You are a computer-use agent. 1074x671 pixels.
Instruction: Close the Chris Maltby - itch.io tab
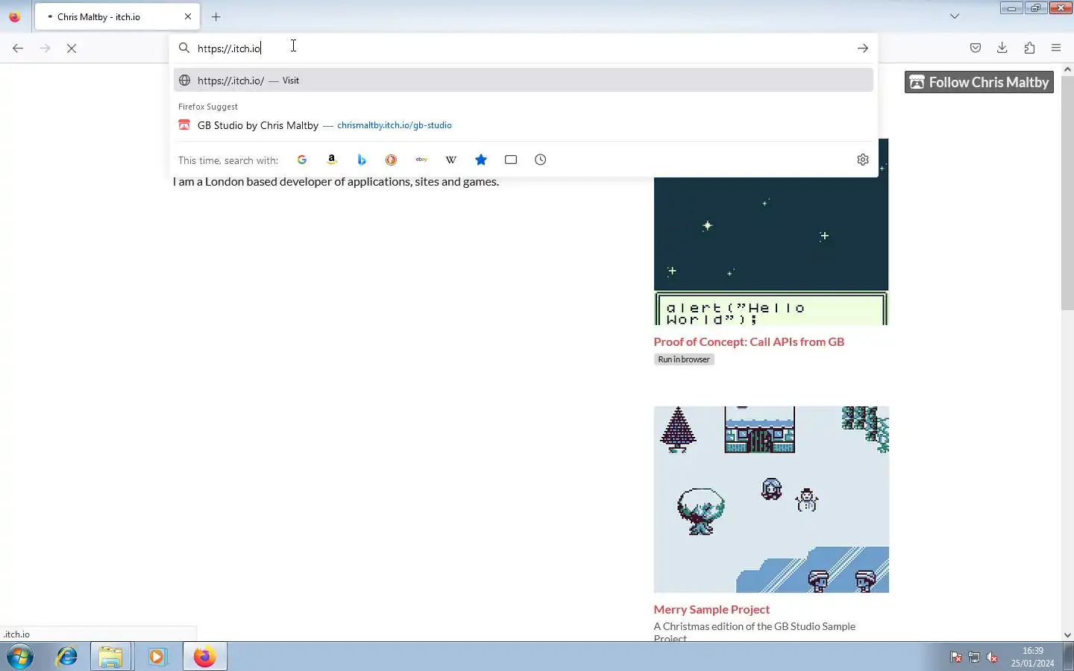tap(188, 16)
